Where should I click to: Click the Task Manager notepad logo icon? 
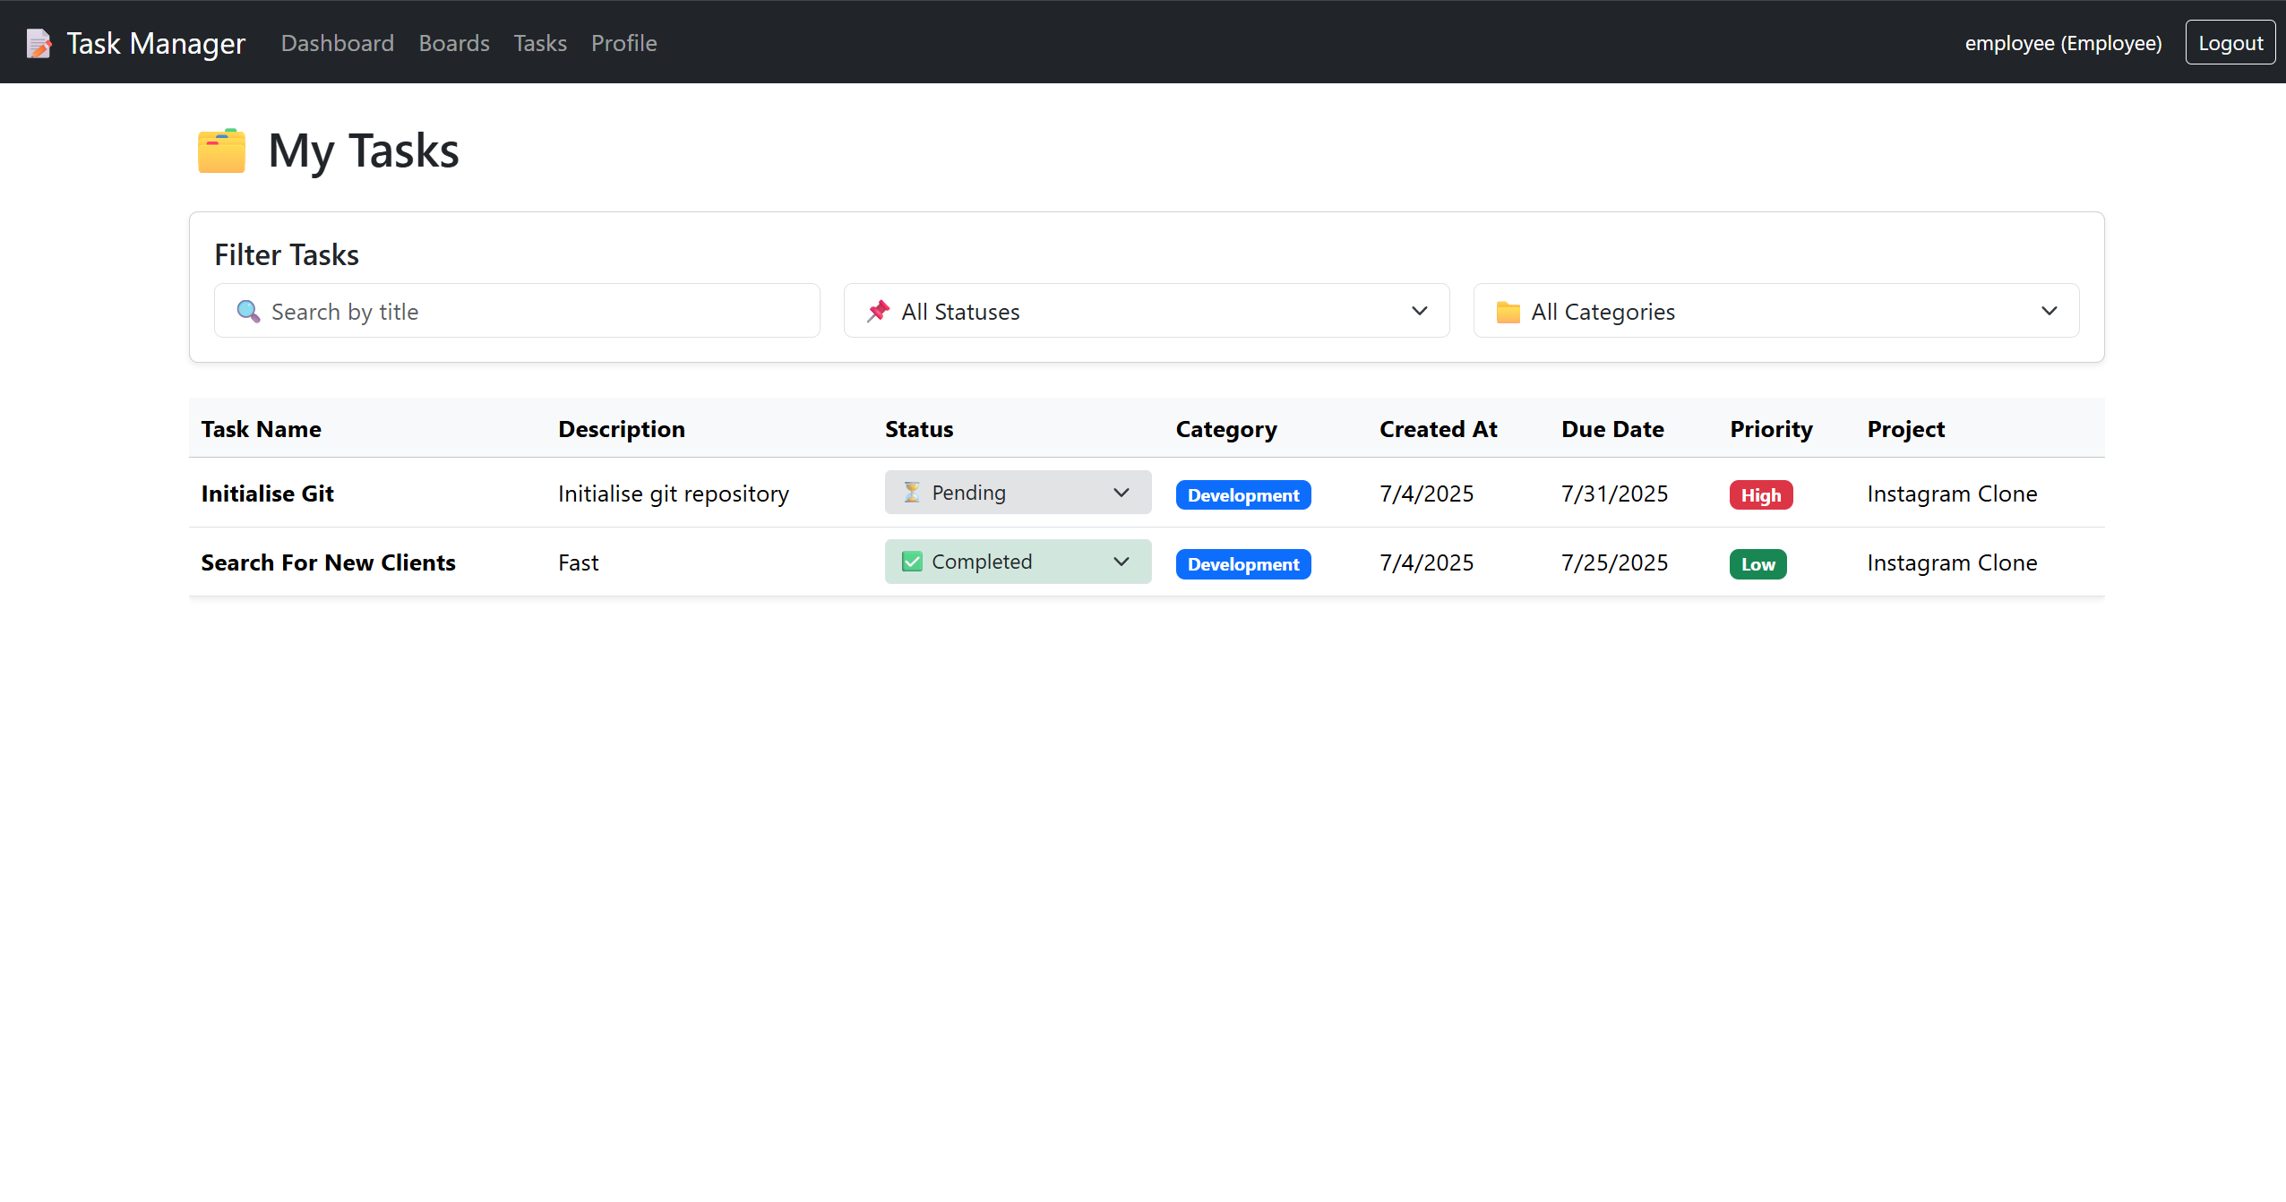click(x=39, y=43)
